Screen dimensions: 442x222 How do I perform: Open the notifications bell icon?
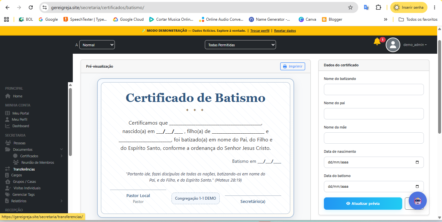pos(377,41)
